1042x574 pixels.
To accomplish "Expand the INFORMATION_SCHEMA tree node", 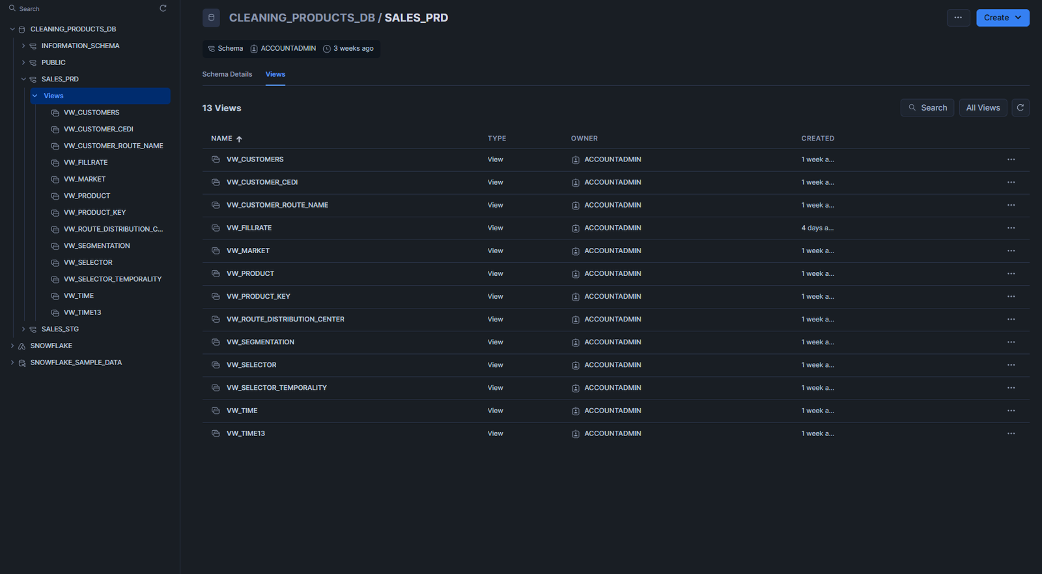I will 23,46.
